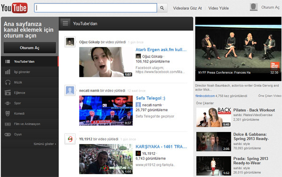Open Prada: Spring 2013 Ready-to-Wear title link
Screen dimensions: 282x177
coord(251,161)
